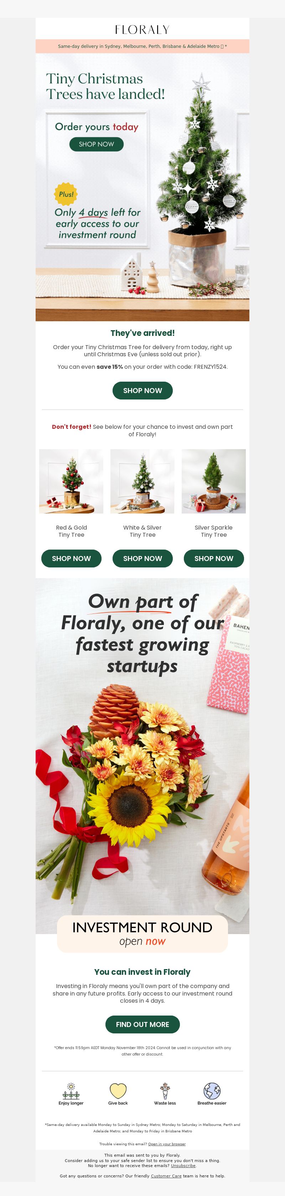Click the Floraly logo at top
The height and width of the screenshot is (1196, 285).
tap(142, 30)
